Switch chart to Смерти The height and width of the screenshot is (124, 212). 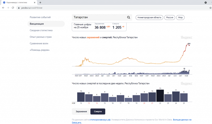tap(98, 112)
